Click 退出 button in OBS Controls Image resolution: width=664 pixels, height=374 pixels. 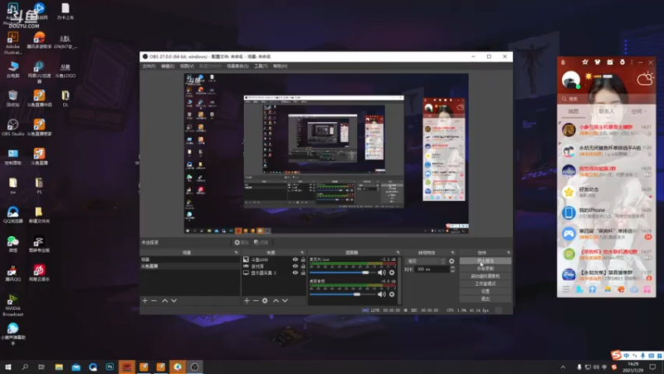[486, 299]
